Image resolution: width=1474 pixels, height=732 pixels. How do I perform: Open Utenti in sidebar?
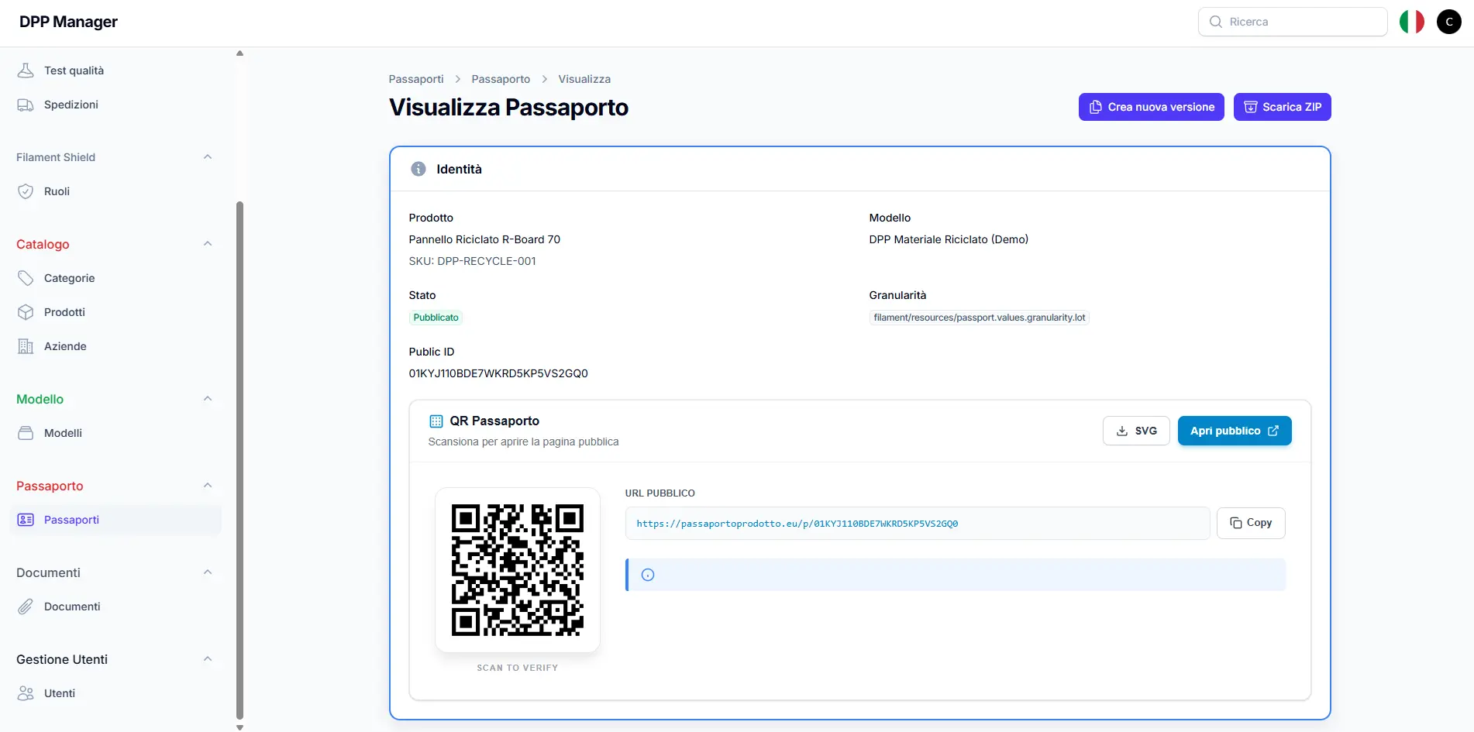(115, 693)
